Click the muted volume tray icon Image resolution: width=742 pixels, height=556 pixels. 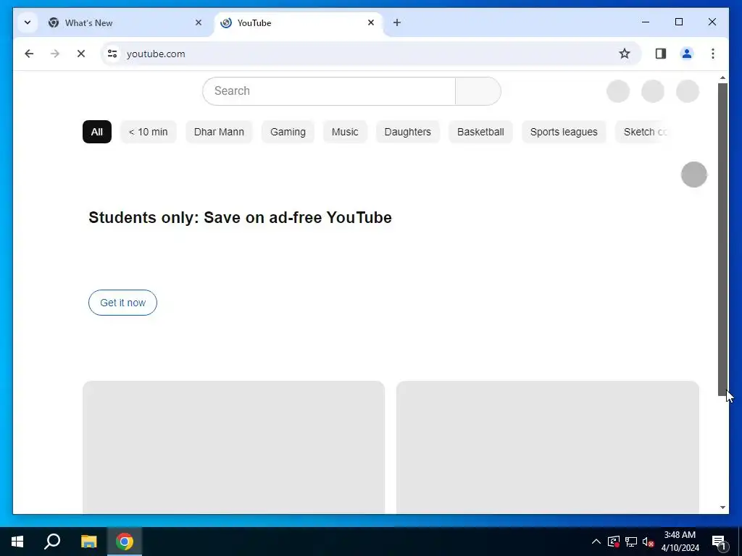[648, 542]
